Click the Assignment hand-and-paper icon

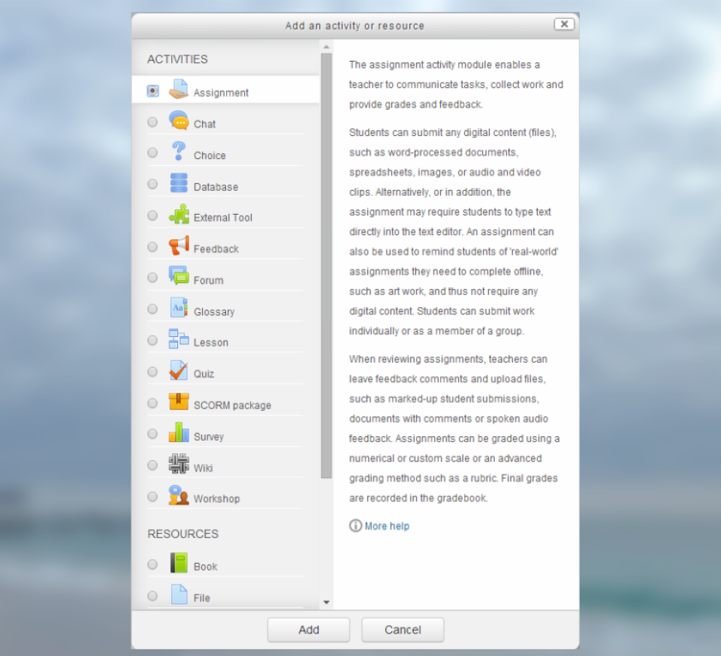coord(179,89)
